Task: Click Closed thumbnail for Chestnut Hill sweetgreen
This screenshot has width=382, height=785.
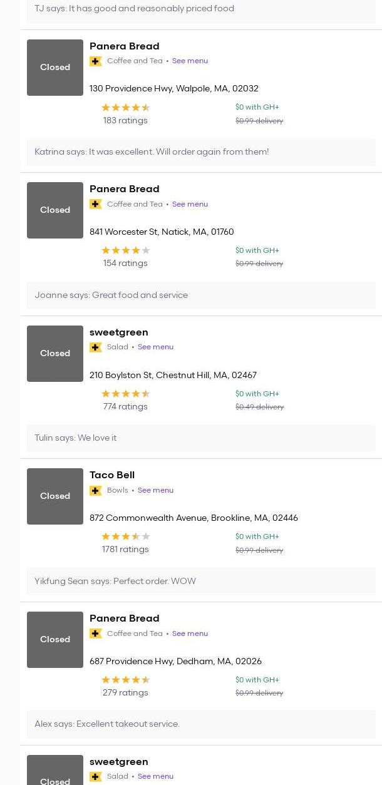Action: 55,354
